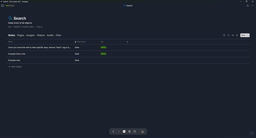Click the Tag column header
This screenshot has height=138, width=256.
pos(102,42)
